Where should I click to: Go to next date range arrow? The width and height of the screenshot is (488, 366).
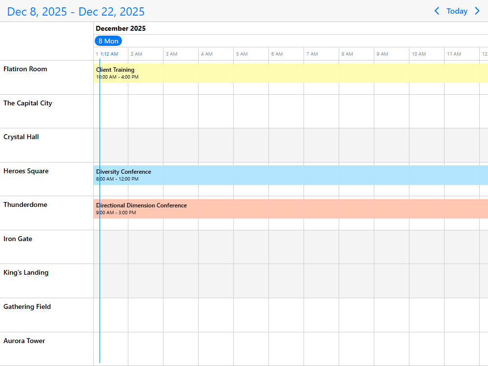[477, 11]
